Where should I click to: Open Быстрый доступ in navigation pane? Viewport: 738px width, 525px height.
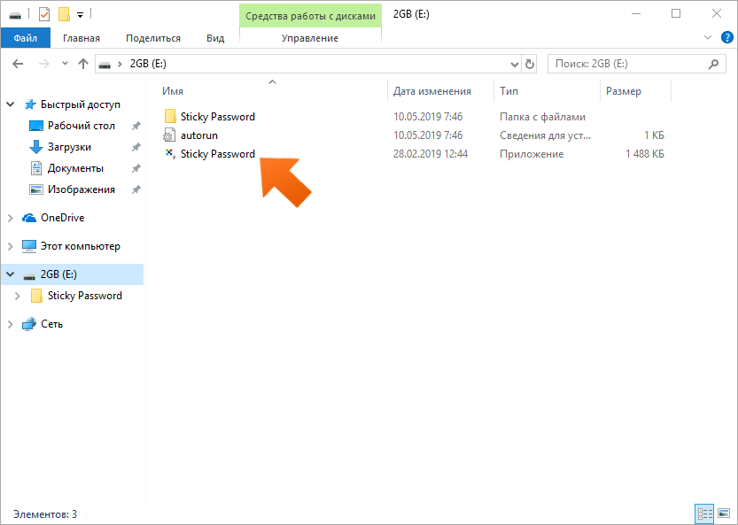click(81, 104)
